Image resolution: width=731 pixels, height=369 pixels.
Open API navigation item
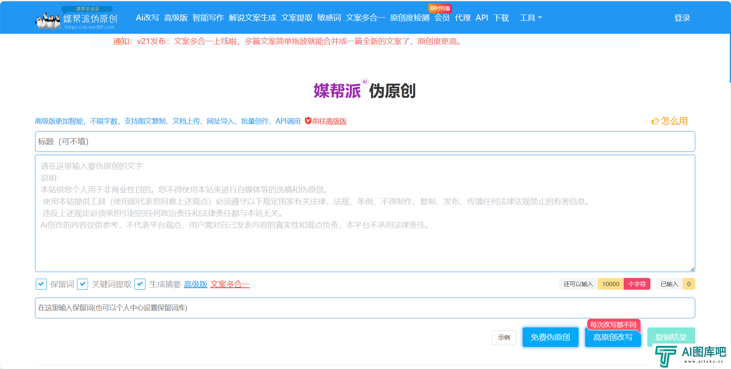click(482, 18)
